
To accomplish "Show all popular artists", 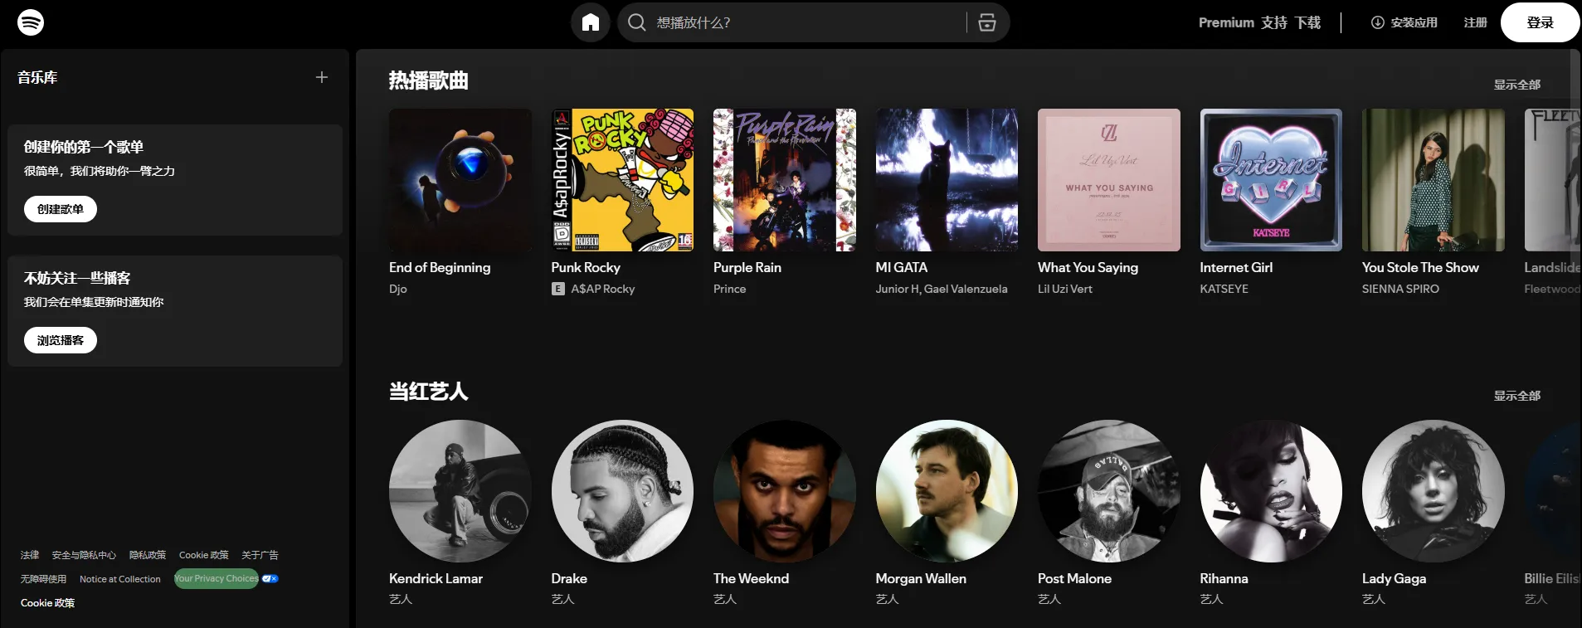I will [1516, 396].
